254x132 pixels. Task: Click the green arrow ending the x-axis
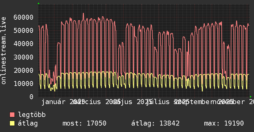coord(251,97)
